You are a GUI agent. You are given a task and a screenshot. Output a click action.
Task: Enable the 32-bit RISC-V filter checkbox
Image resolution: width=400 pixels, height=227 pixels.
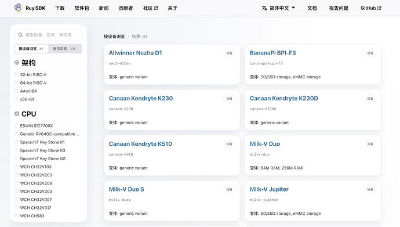click(16, 74)
